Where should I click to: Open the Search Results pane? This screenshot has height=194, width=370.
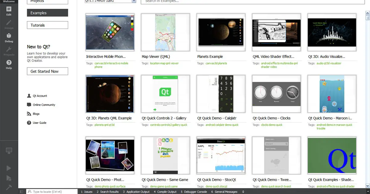pyautogui.click(x=108, y=192)
